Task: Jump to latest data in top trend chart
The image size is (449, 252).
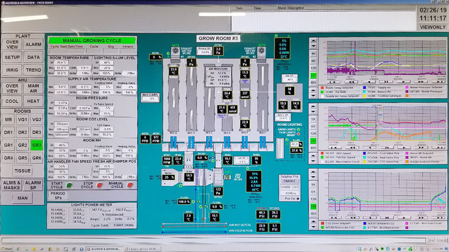Action: [439, 82]
